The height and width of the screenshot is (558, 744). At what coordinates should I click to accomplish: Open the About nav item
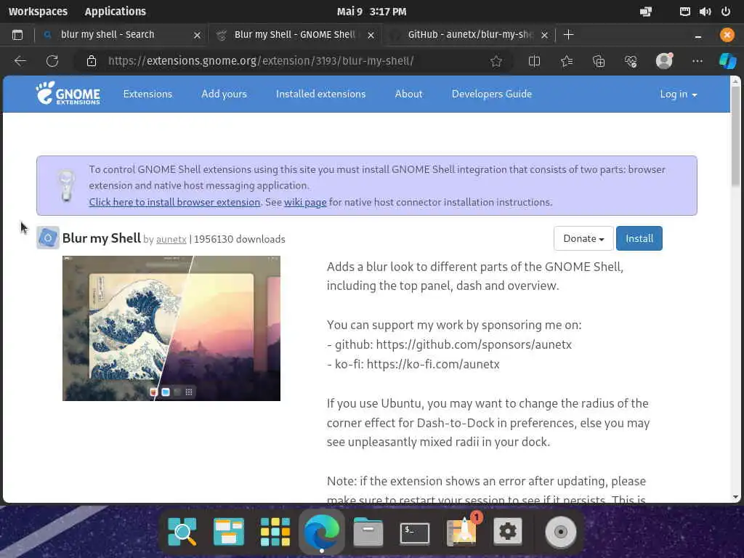coord(408,94)
